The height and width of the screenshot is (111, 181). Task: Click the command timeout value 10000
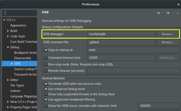(121, 58)
